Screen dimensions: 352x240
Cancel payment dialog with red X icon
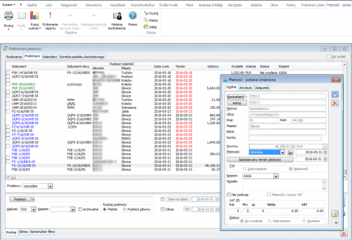coord(335,103)
